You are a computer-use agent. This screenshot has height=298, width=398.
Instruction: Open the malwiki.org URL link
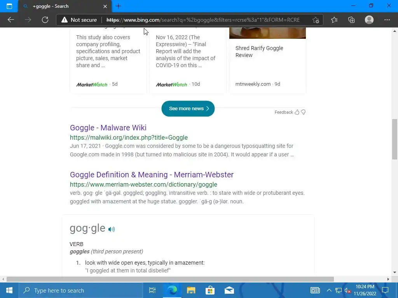[x=129, y=137]
